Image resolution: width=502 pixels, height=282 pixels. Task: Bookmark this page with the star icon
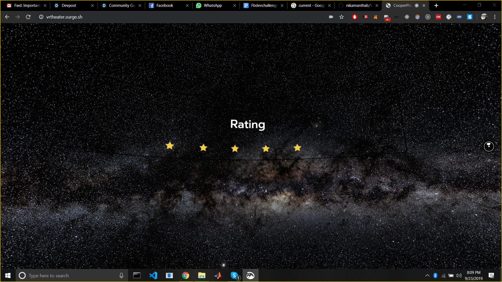[x=341, y=17]
